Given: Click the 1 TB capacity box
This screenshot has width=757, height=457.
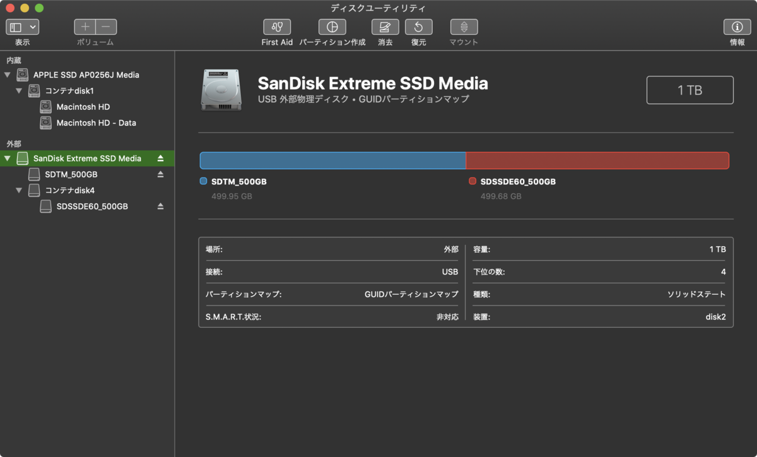Looking at the screenshot, I should point(690,90).
